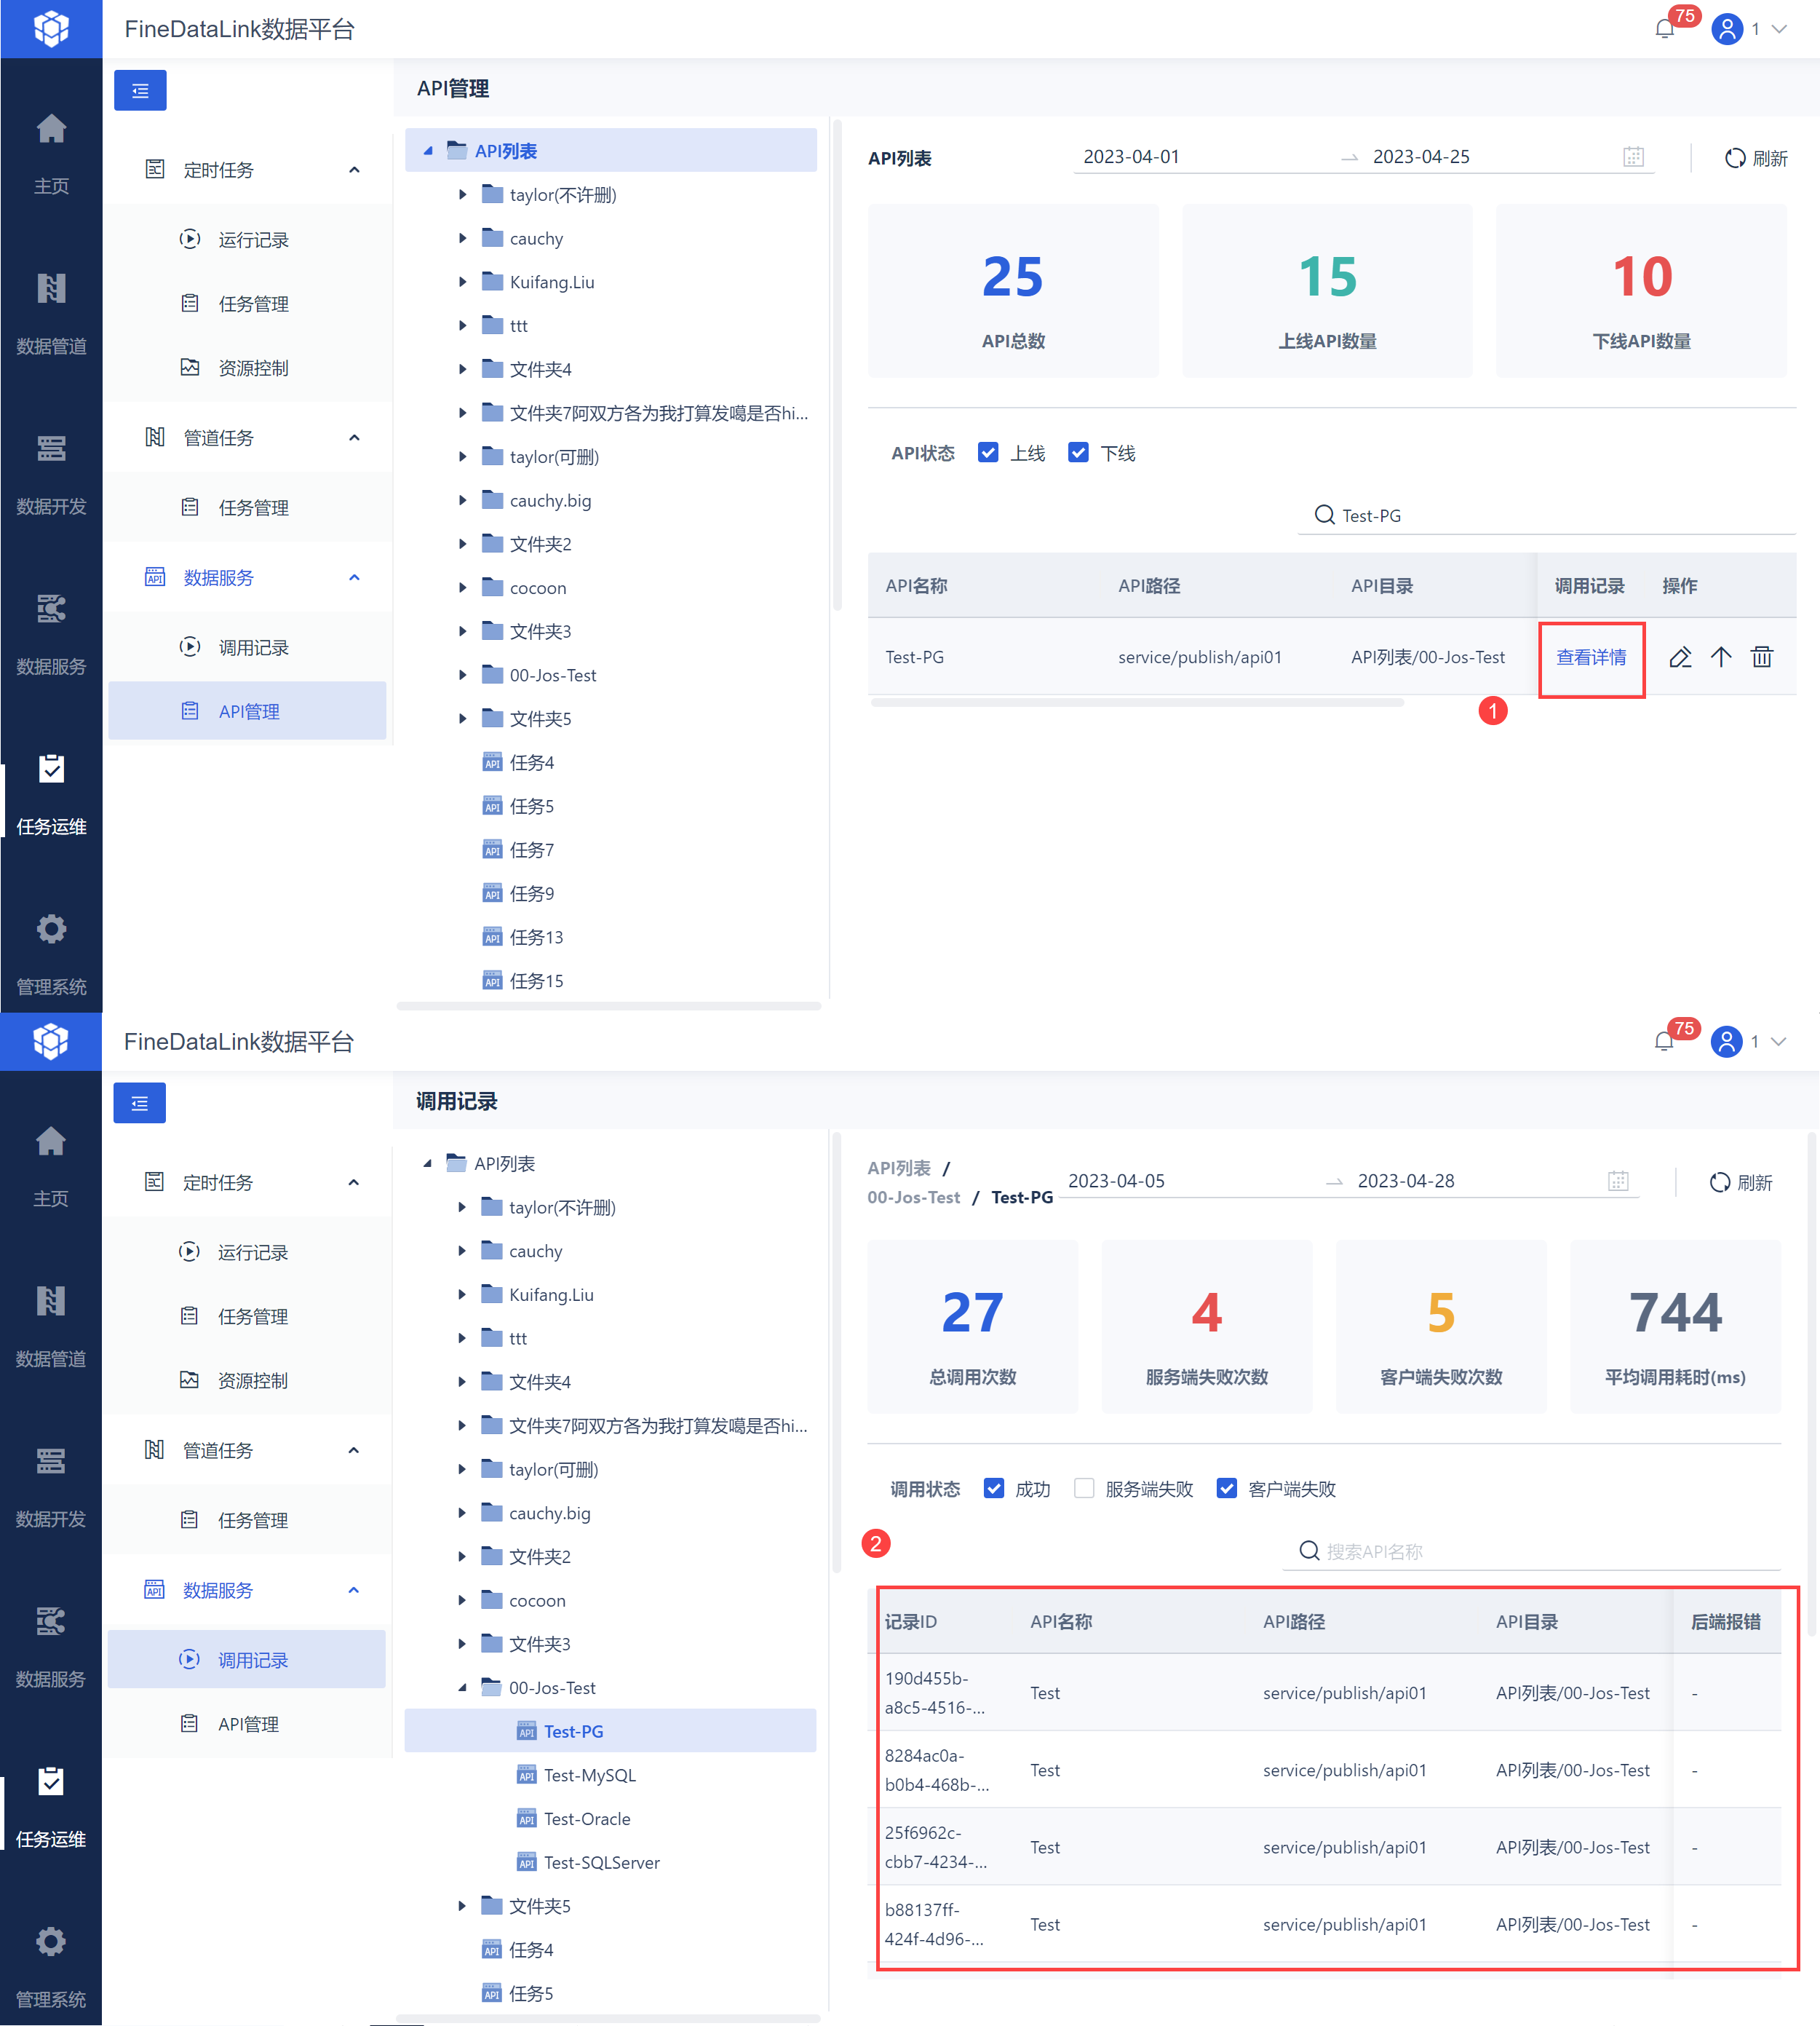The image size is (1820, 2026).
Task: Click 刷新 refresh in the API列表 panel
Action: 1756,158
